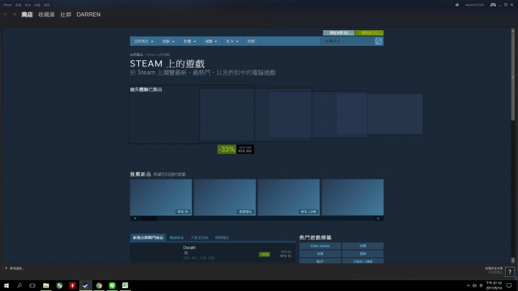This screenshot has width=518, height=291.
Task: Click the magnifier search icon in store bar
Action: [x=378, y=41]
